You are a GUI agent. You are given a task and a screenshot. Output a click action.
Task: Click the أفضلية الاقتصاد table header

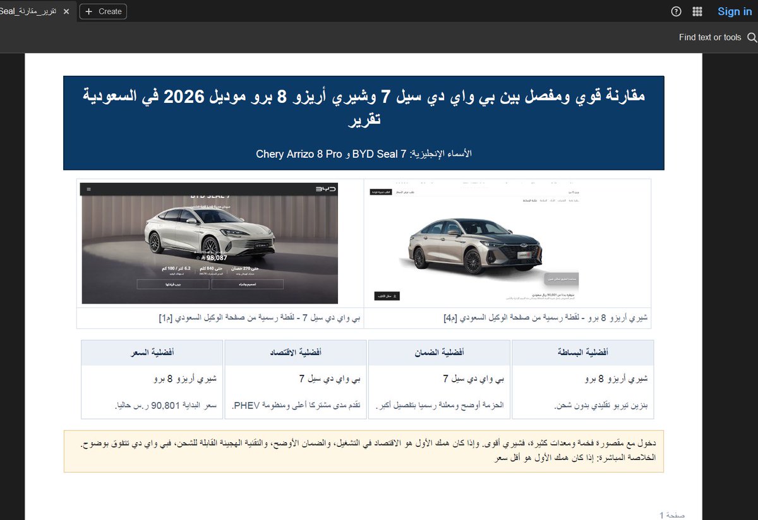(296, 352)
